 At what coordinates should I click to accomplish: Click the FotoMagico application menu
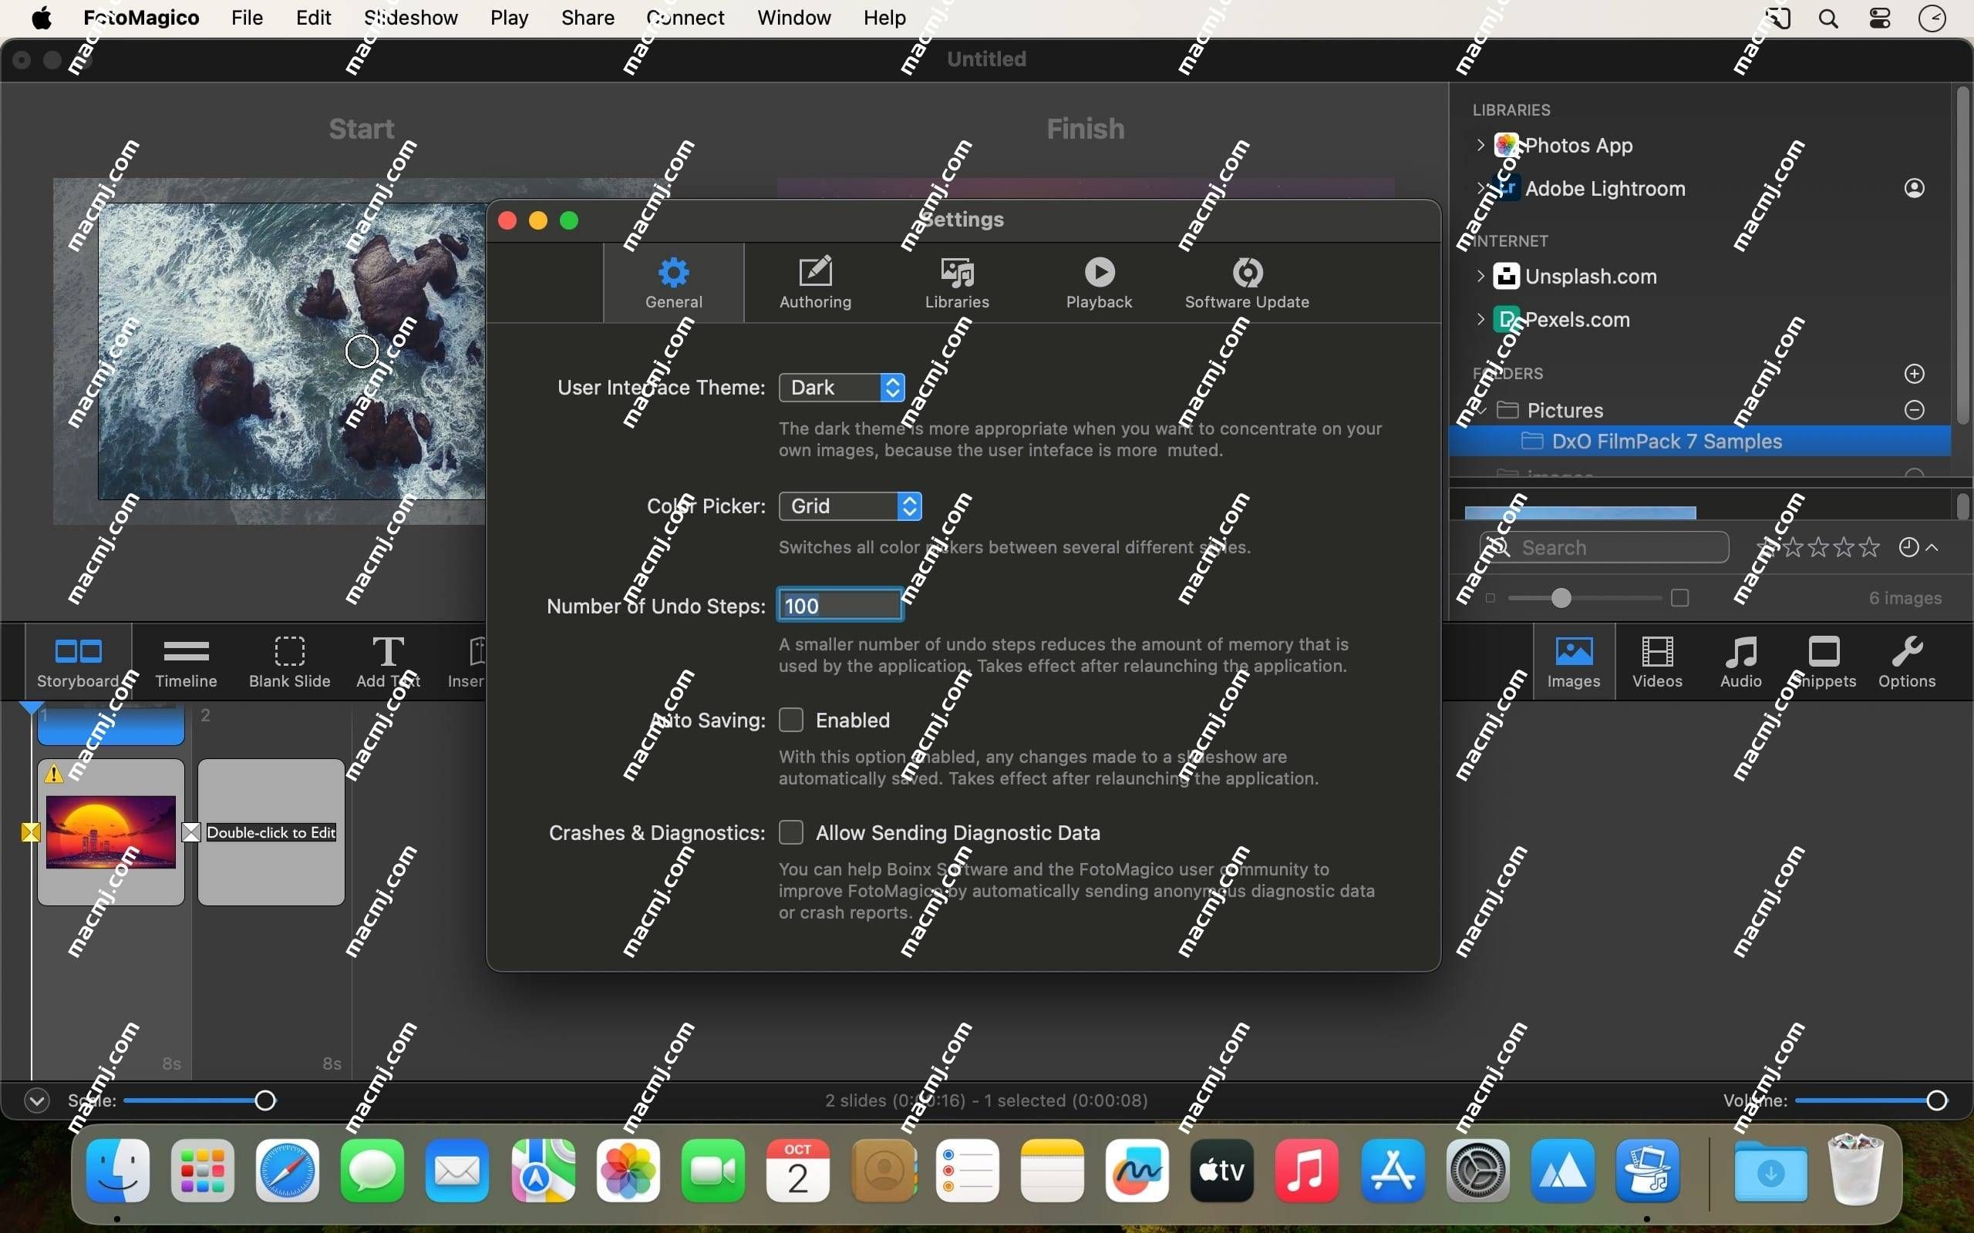[140, 15]
